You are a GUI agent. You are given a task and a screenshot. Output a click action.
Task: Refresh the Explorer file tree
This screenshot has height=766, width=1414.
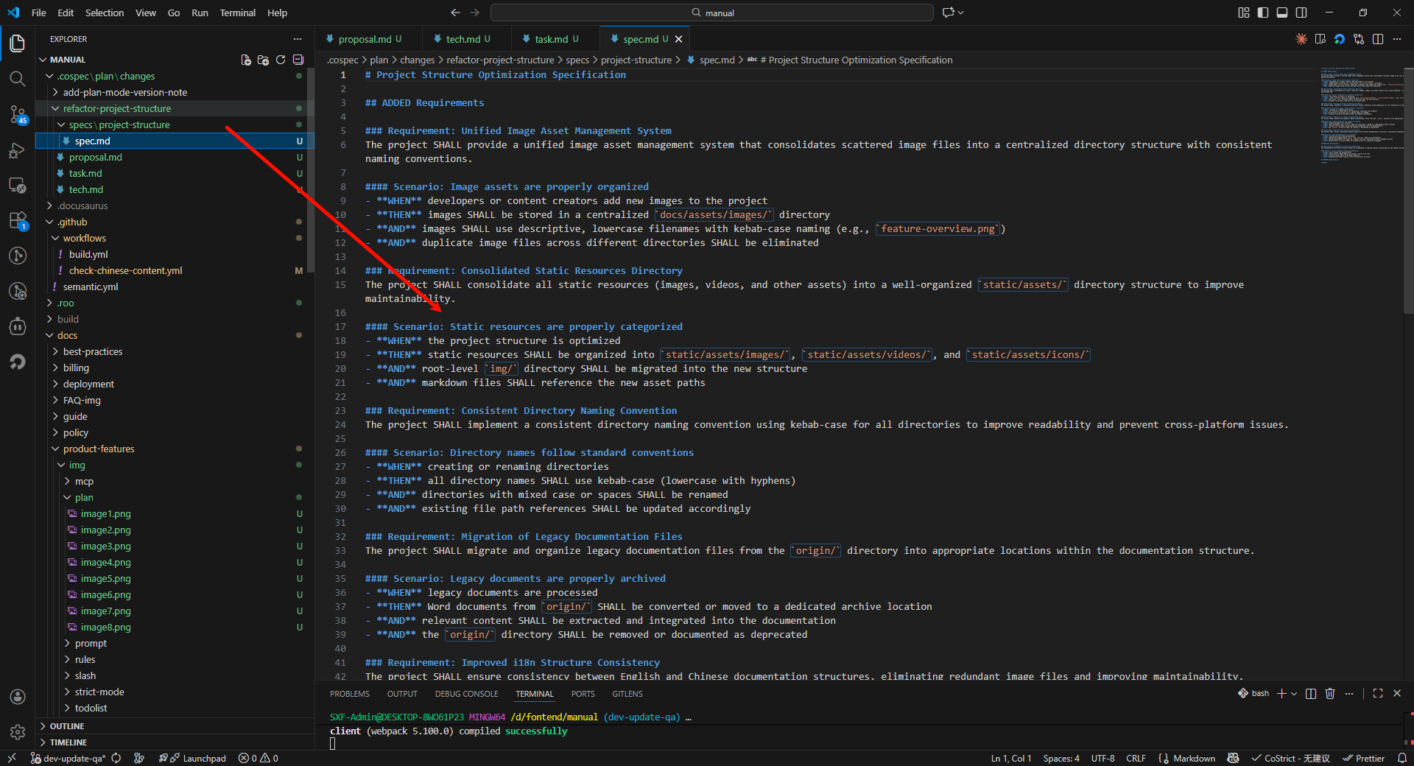click(281, 60)
